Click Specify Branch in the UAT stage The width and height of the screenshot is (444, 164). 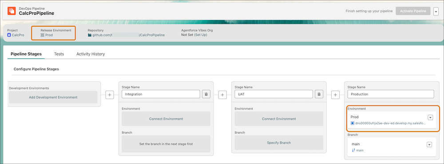click(x=279, y=143)
